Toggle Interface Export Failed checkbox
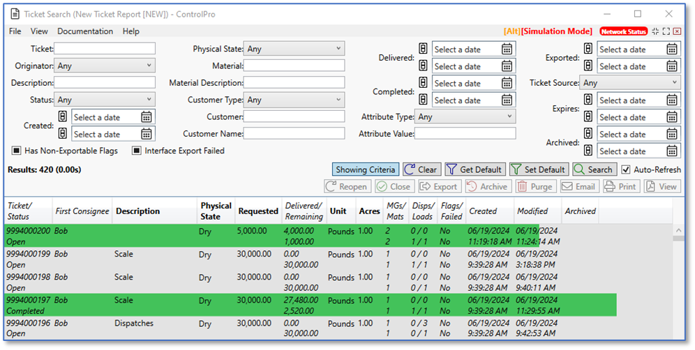 (x=137, y=151)
